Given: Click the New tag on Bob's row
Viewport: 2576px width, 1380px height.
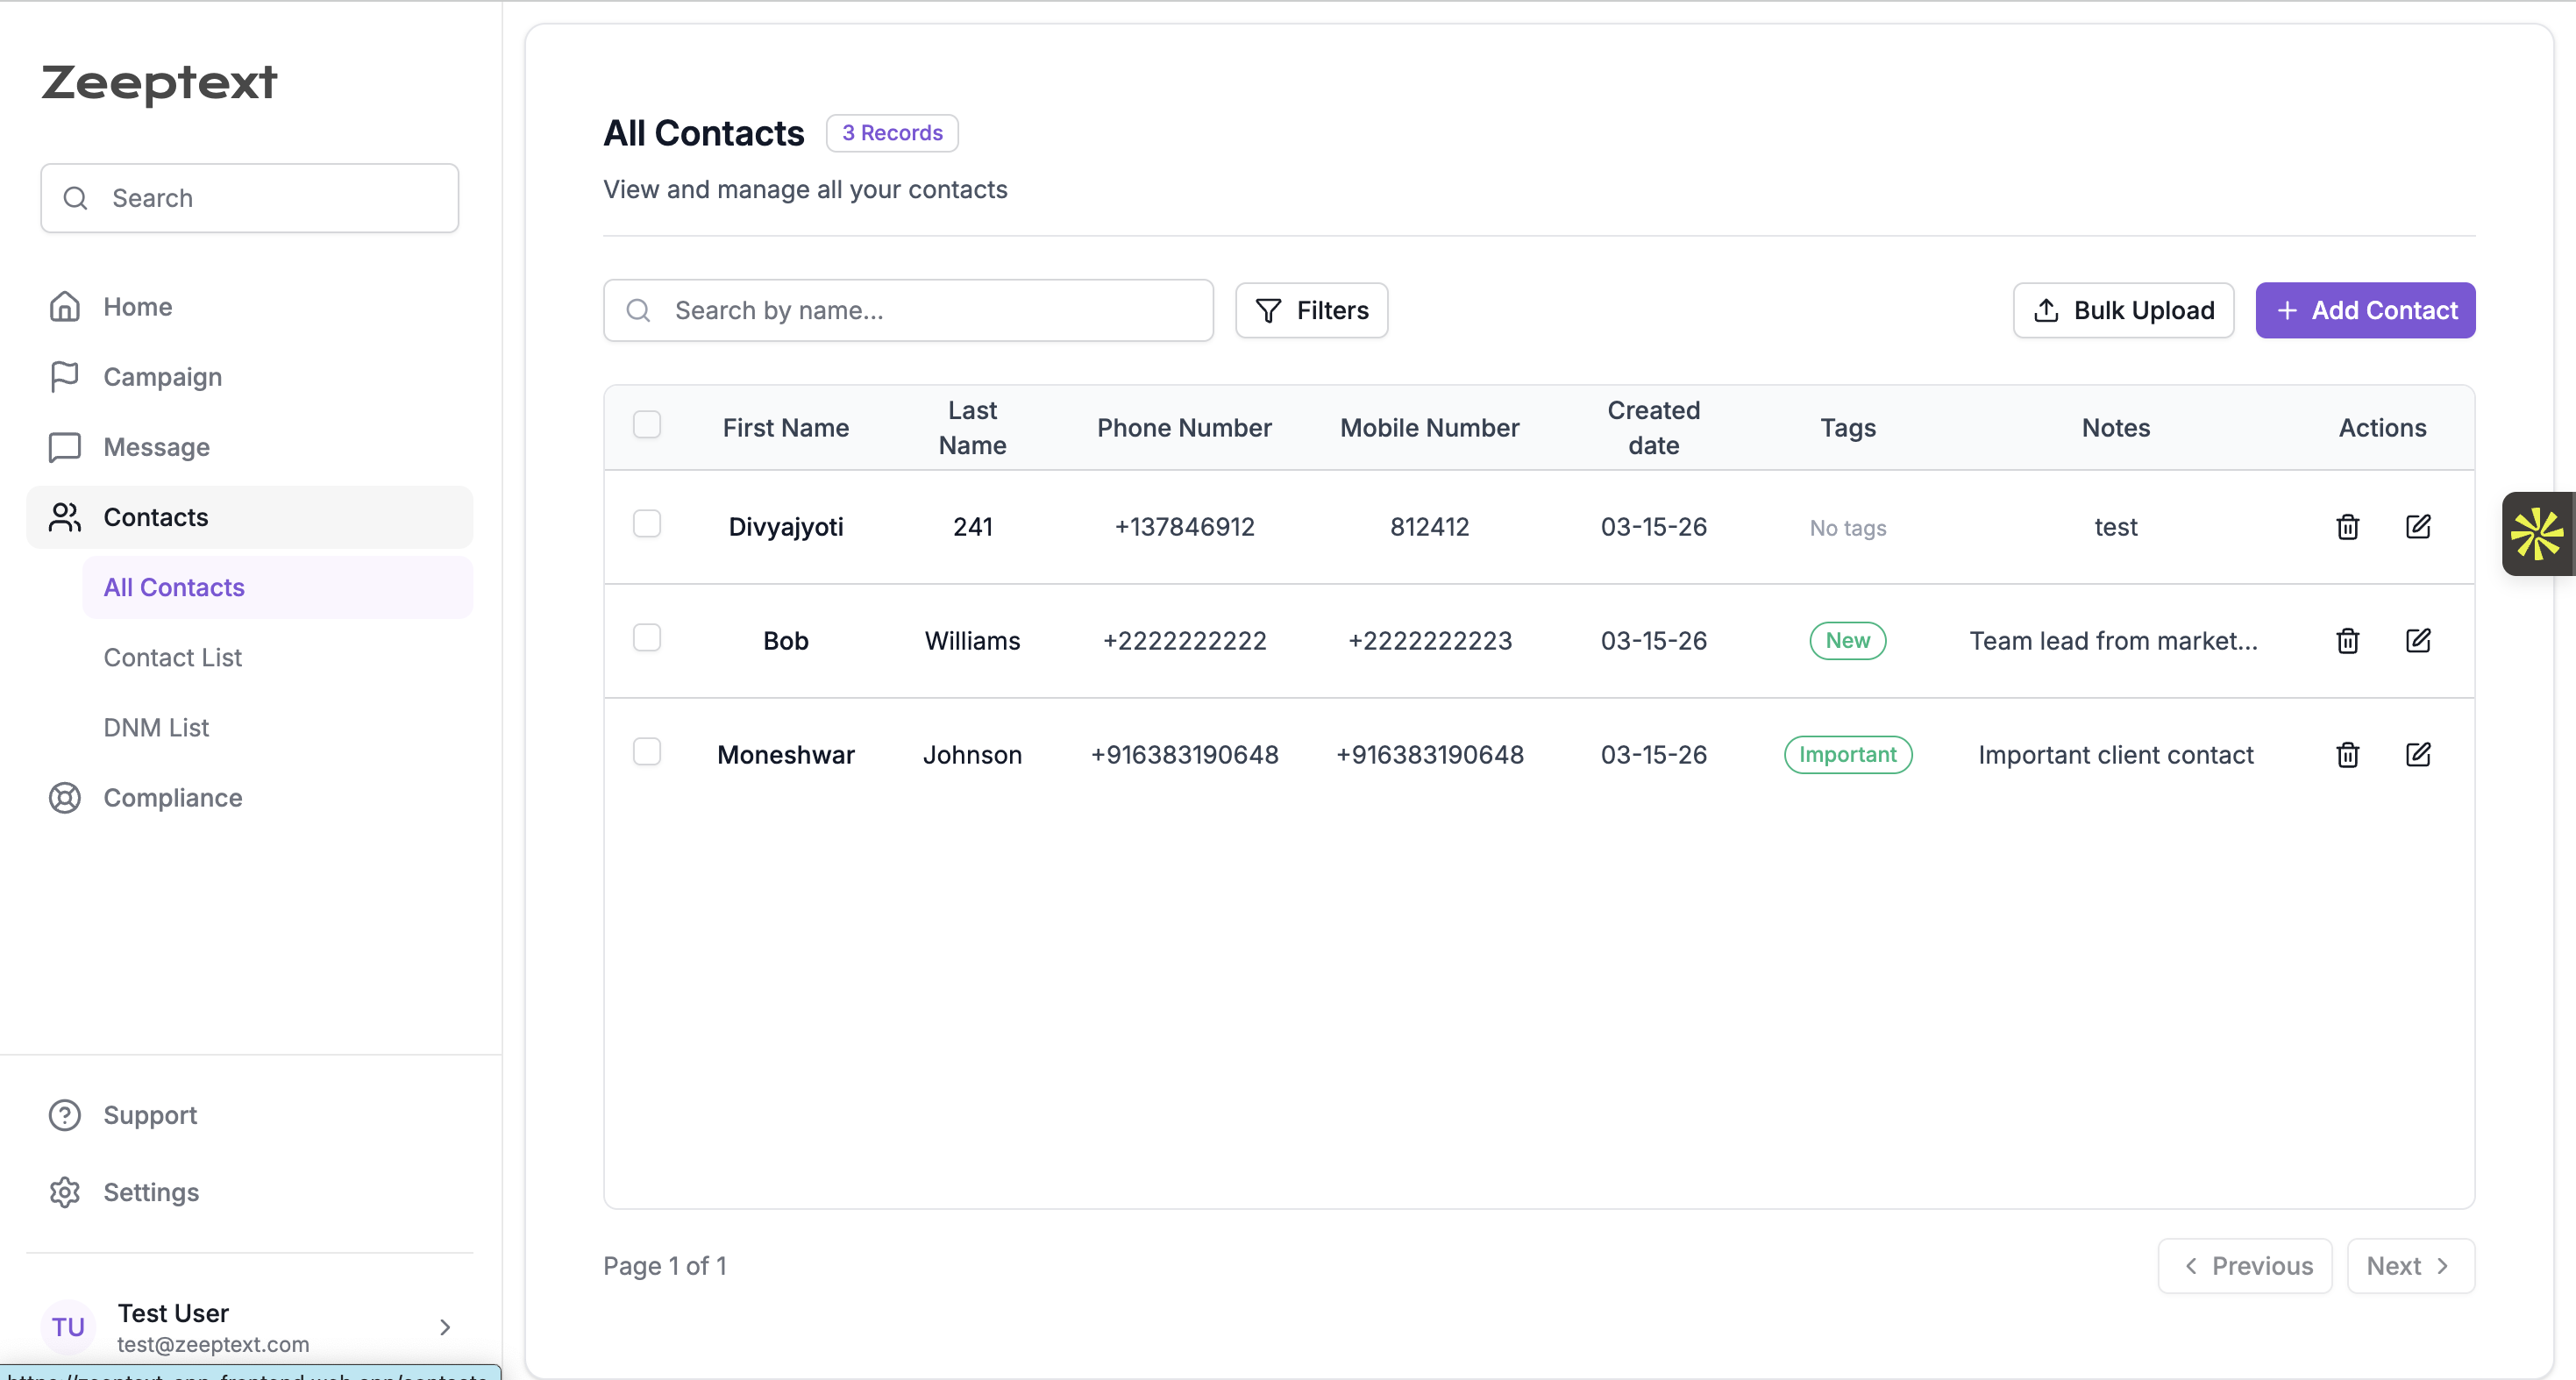Looking at the screenshot, I should (x=1847, y=641).
